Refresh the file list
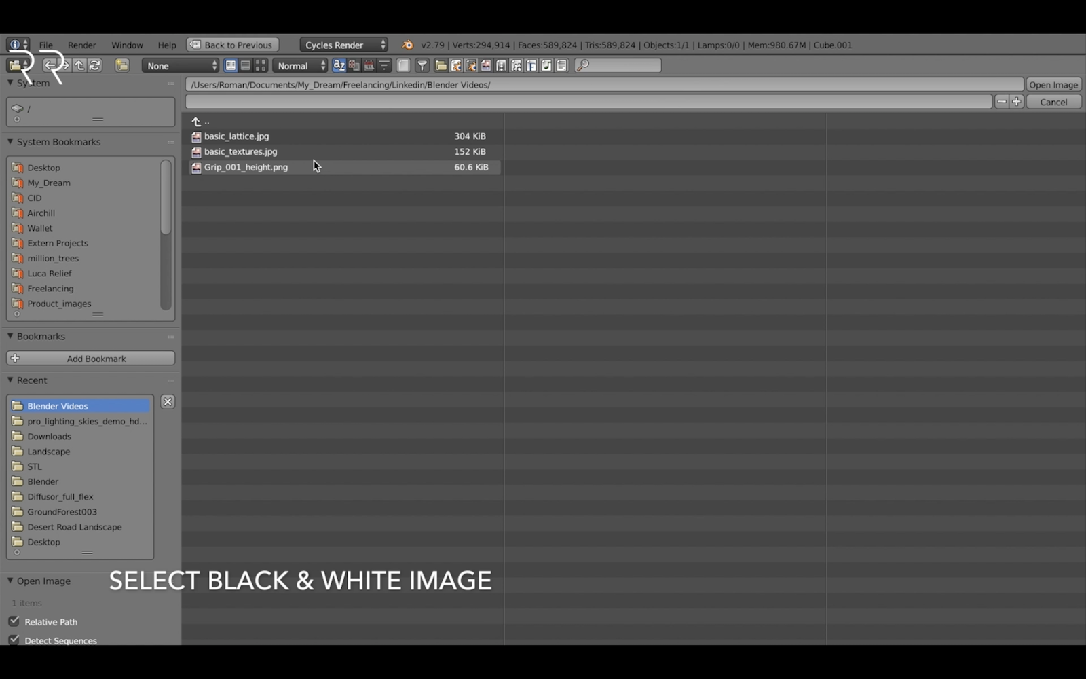 (x=93, y=65)
